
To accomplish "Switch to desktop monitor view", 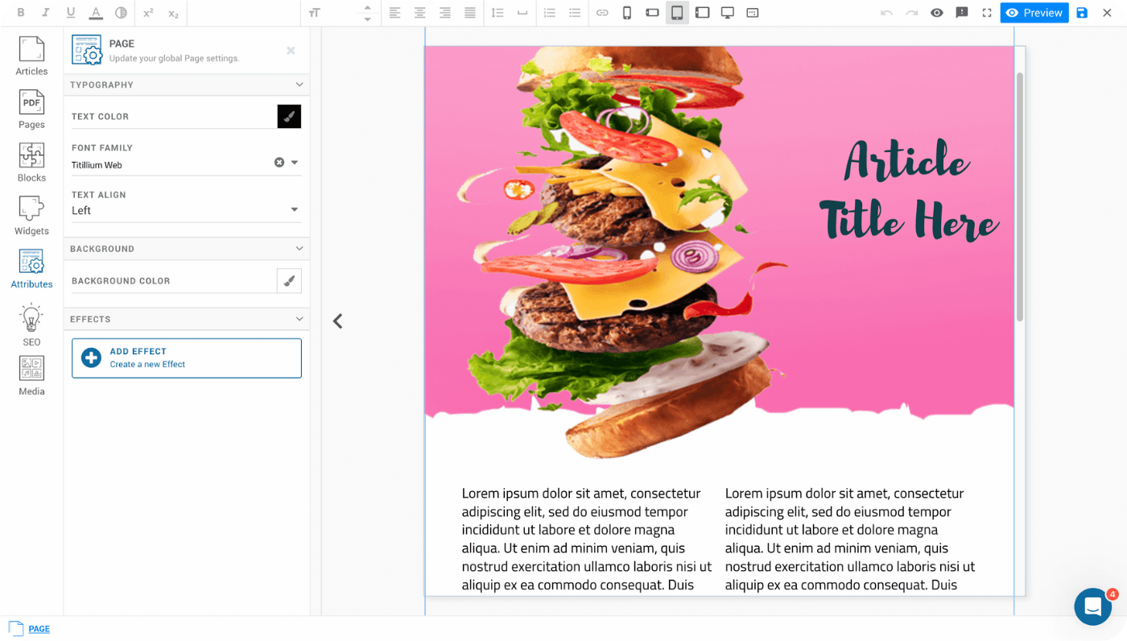I will point(727,13).
